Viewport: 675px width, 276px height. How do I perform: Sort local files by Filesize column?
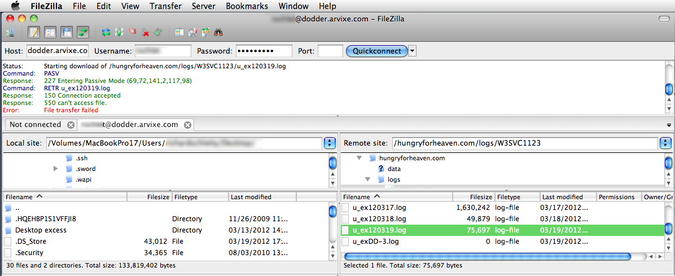150,197
